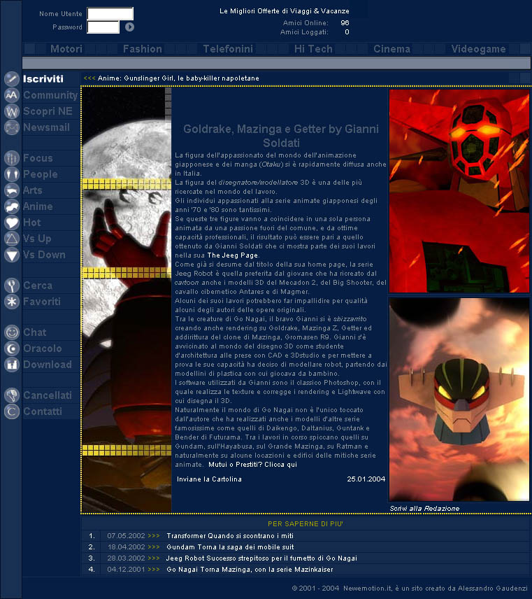Click Newemotion.it in the footer
This screenshot has height=599, width=532.
tap(368, 589)
